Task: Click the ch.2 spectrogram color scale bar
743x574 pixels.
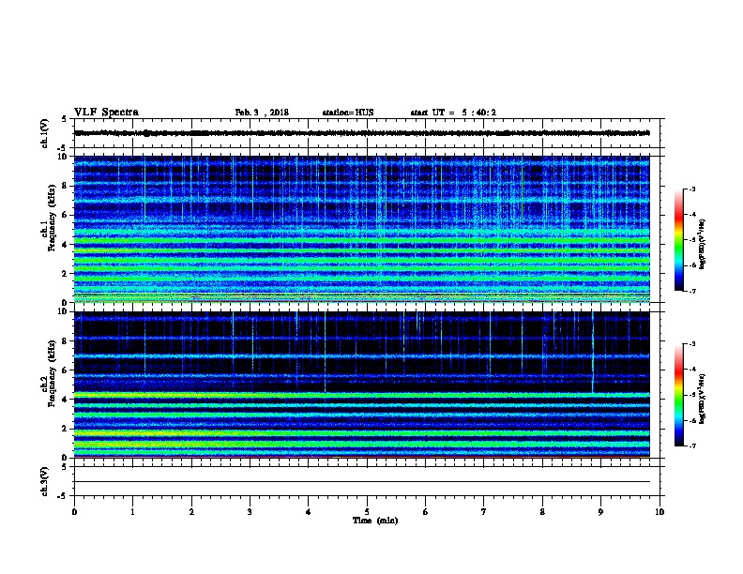Action: [x=678, y=395]
